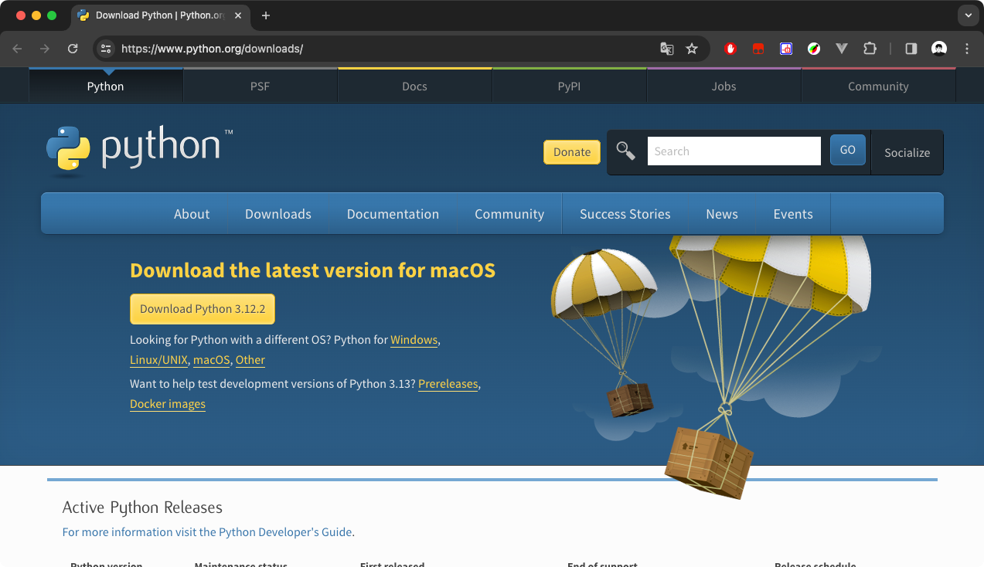This screenshot has width=984, height=567.
Task: Open the About menu
Action: click(192, 214)
